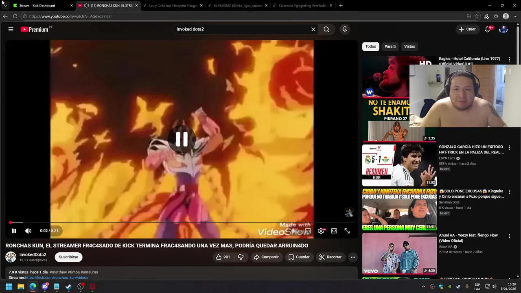
Task: Save video with Guardar button
Action: (299, 257)
